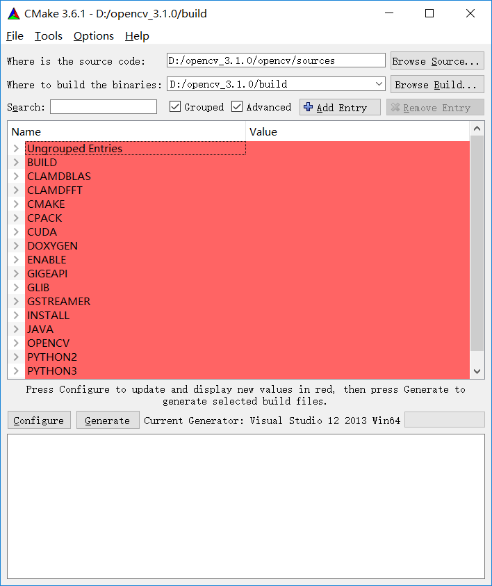Viewport: 492px width, 586px height.
Task: Click the Generate button
Action: click(108, 420)
